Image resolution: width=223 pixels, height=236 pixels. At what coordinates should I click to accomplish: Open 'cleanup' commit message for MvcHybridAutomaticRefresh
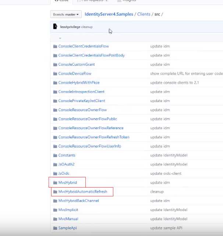tap(157, 192)
